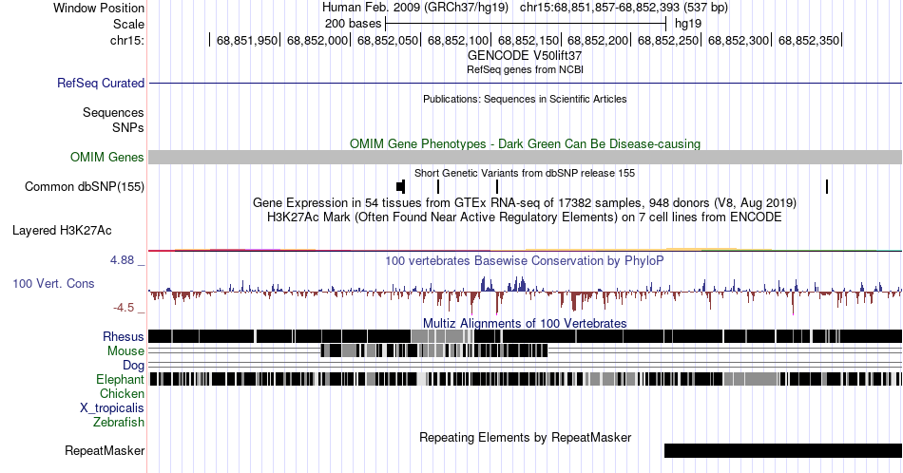Click the Scale label
The width and height of the screenshot is (903, 473).
click(x=128, y=24)
